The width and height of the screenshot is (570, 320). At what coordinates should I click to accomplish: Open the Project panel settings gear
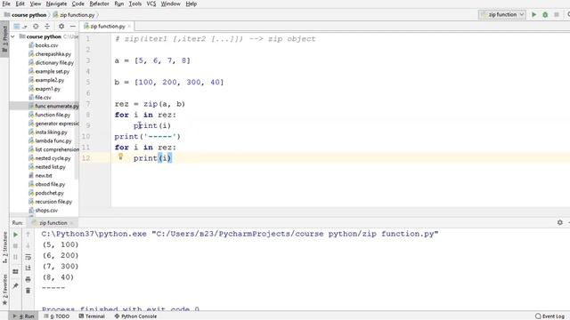tap(61, 27)
